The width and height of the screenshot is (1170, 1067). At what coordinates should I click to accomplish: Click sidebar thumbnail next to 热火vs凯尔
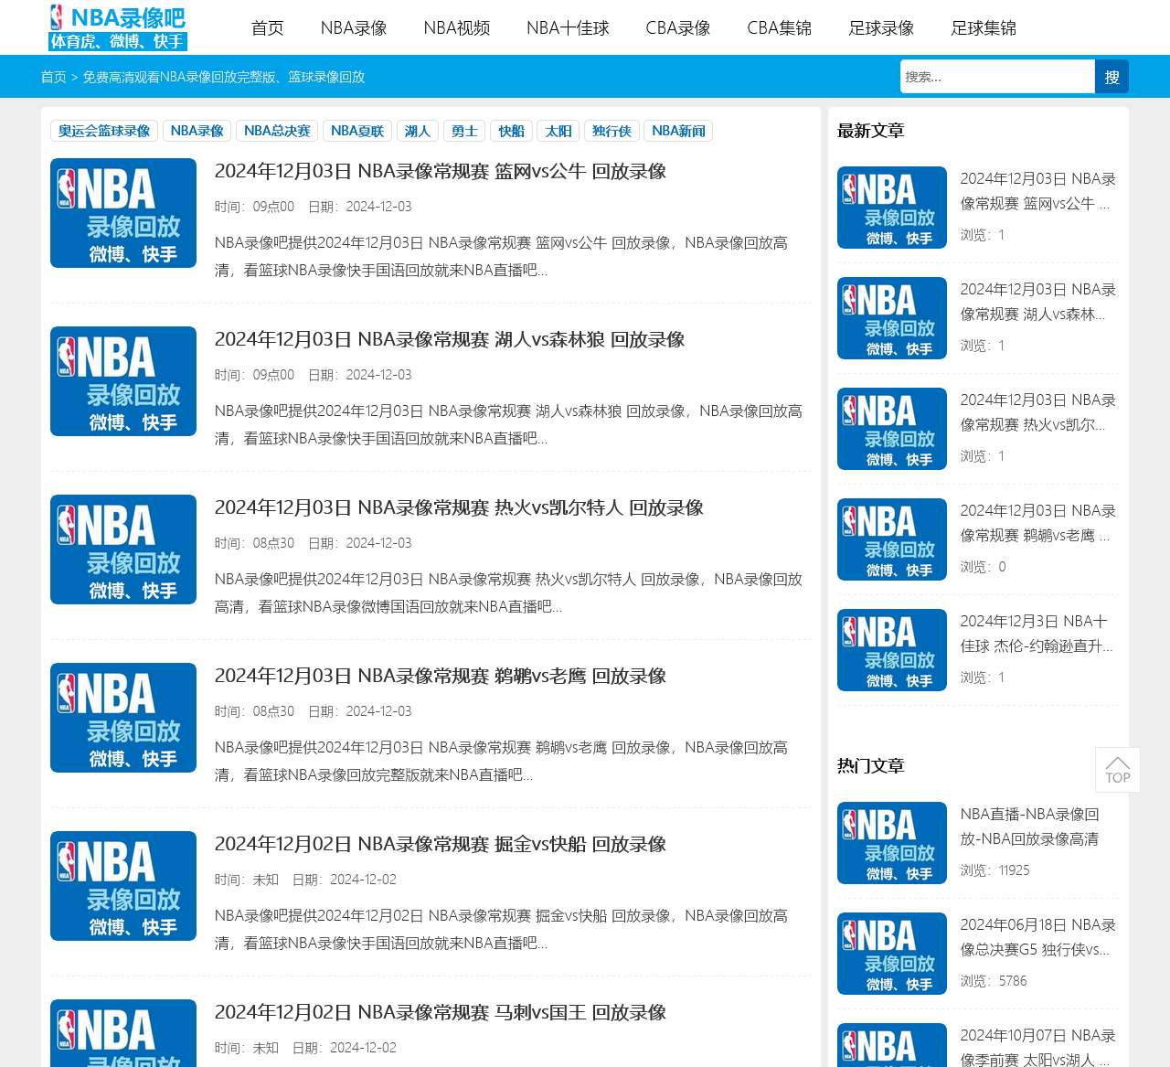tap(892, 429)
